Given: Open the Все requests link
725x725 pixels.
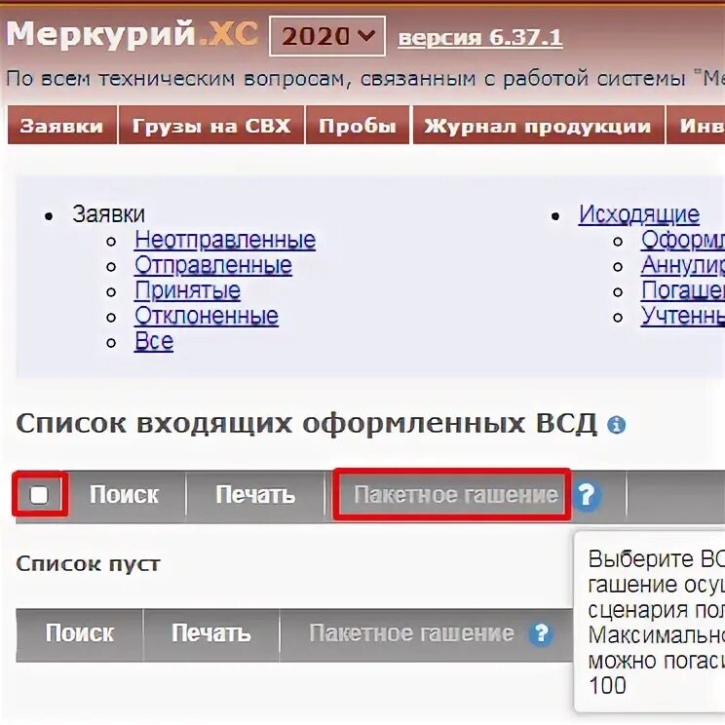Looking at the screenshot, I should [154, 341].
